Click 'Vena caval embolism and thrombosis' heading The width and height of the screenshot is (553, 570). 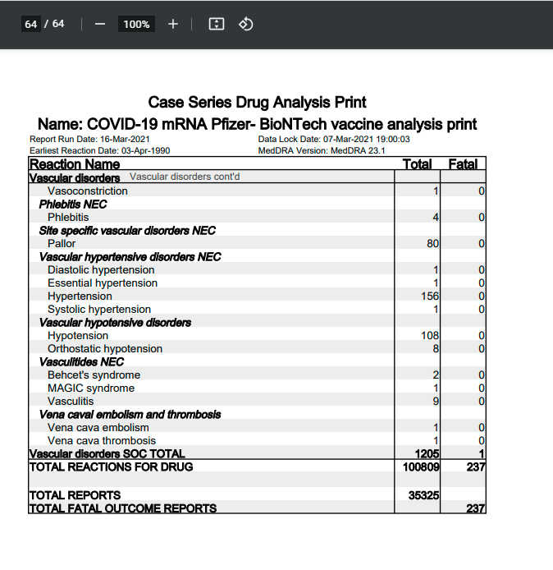point(130,415)
